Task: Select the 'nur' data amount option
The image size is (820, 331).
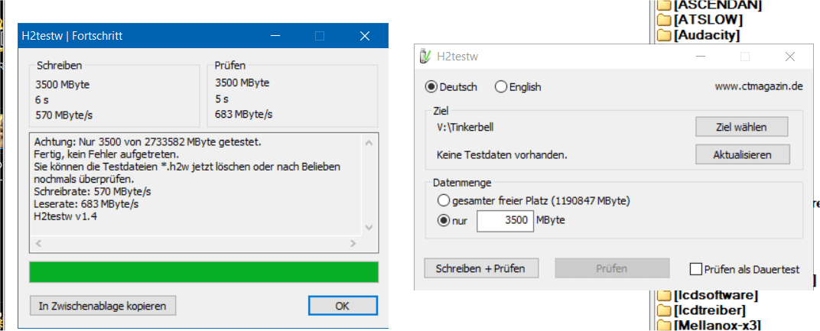Action: pos(443,221)
